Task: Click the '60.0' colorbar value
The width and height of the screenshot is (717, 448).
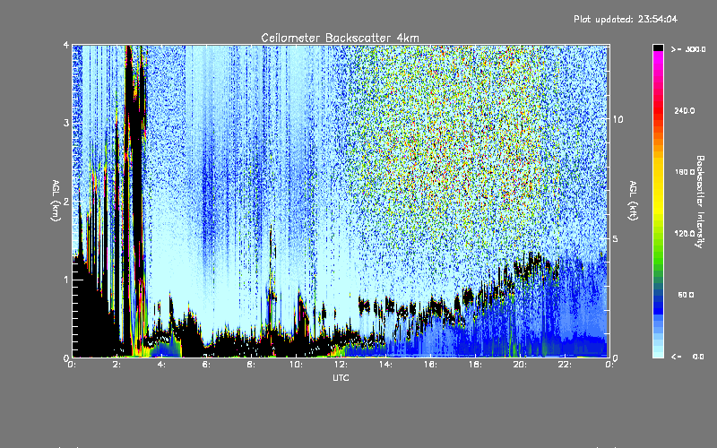Action: 686,295
